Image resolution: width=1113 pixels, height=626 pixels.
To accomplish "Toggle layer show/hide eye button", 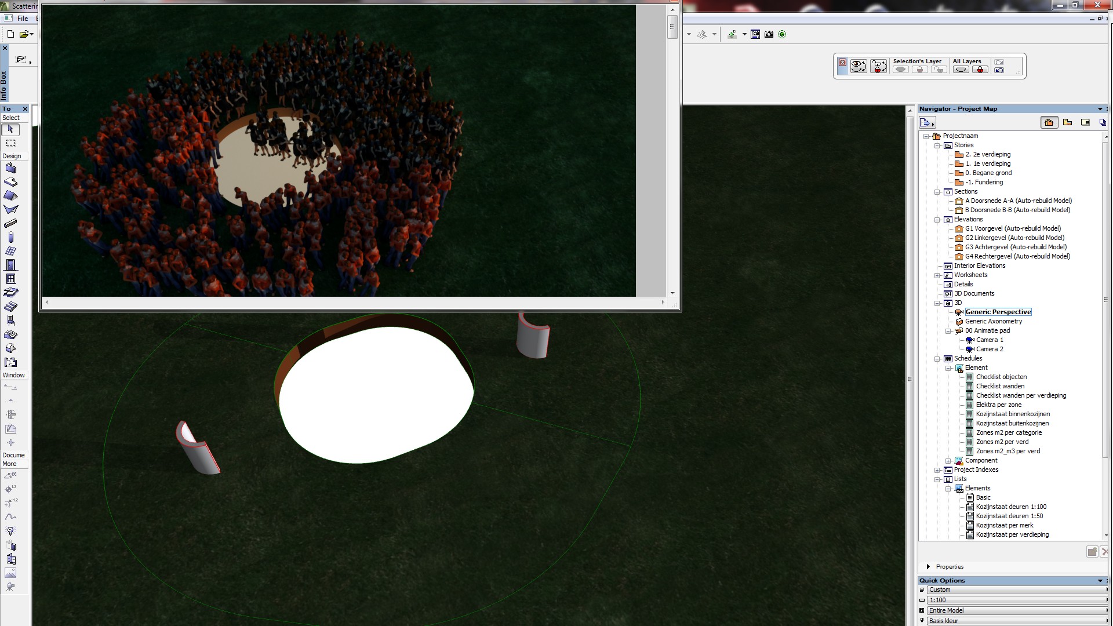I will [859, 66].
